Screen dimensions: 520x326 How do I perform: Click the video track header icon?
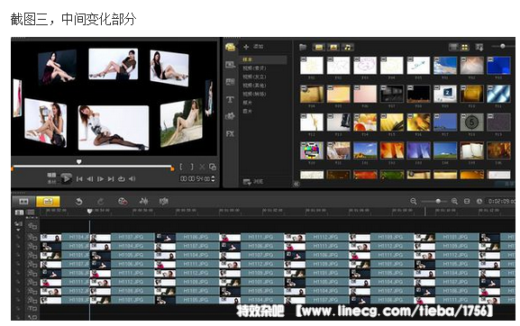pyautogui.click(x=32, y=226)
